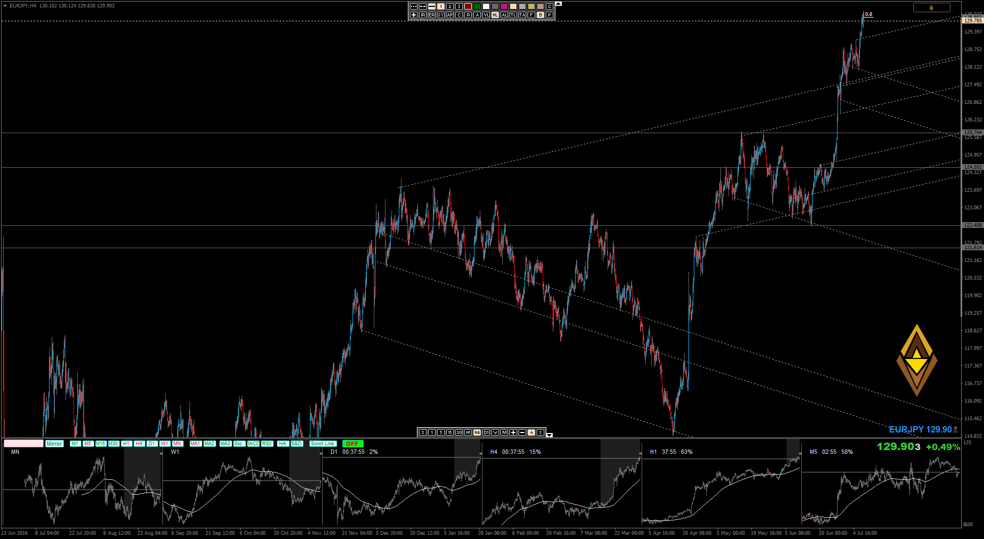Viewport: 984px width, 539px height.
Task: Select the dashed line style icon
Action: 423,6
